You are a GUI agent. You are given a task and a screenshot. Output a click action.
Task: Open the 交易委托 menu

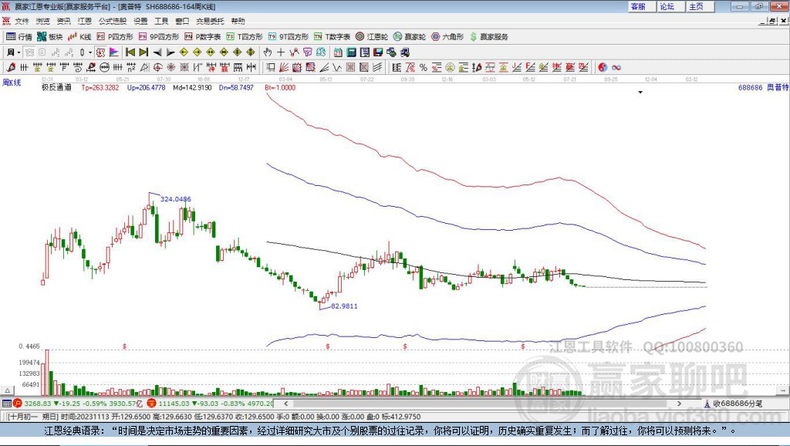coord(210,21)
